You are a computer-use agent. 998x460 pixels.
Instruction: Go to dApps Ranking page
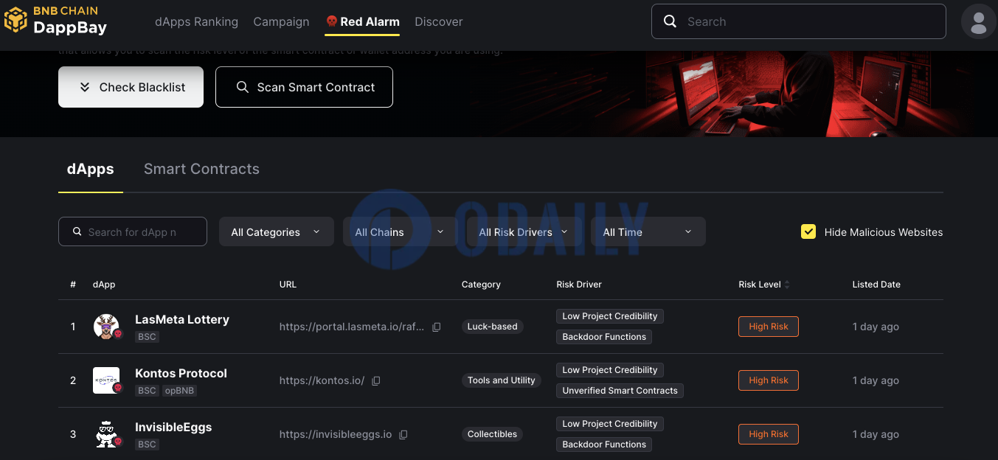196,21
